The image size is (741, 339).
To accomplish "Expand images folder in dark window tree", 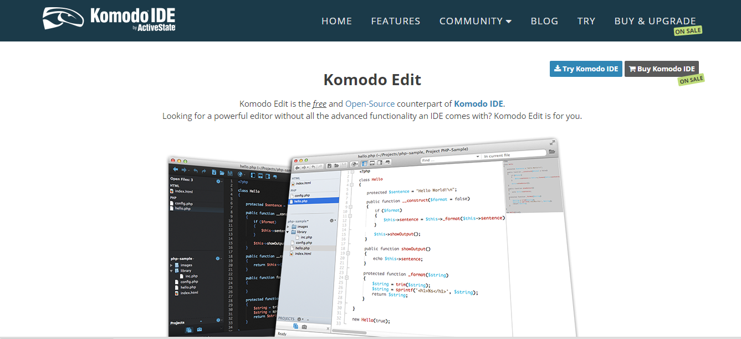I will (x=171, y=265).
